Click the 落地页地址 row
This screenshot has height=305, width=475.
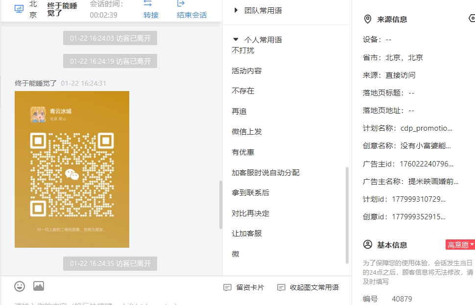point(388,111)
